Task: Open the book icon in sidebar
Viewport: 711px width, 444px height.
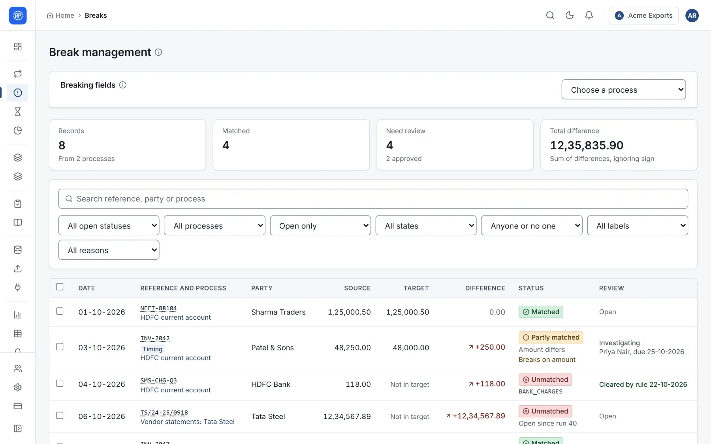Action: (x=18, y=223)
